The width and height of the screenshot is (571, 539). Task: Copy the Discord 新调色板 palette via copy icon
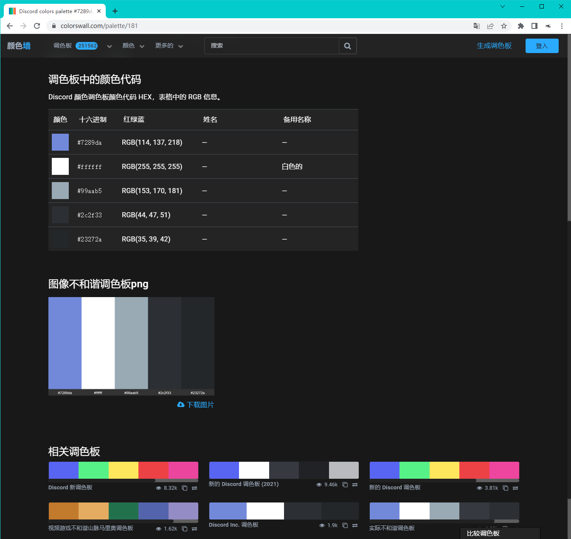185,488
